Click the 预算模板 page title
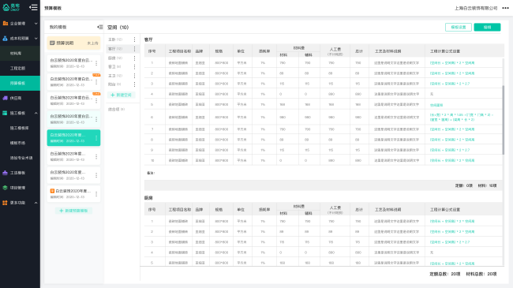 point(53,8)
